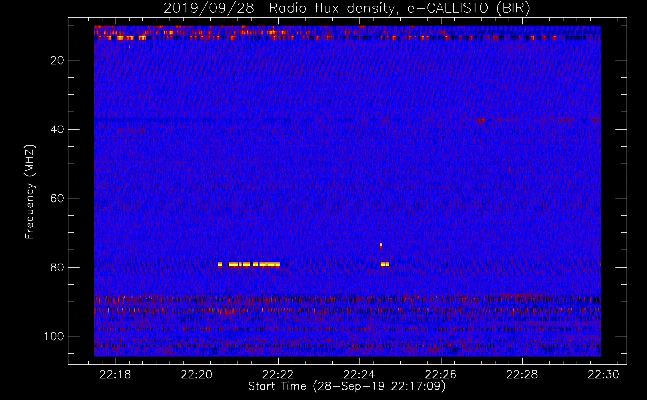Click the 20 MHz frequency tick label
647x400 pixels.
pyautogui.click(x=58, y=60)
